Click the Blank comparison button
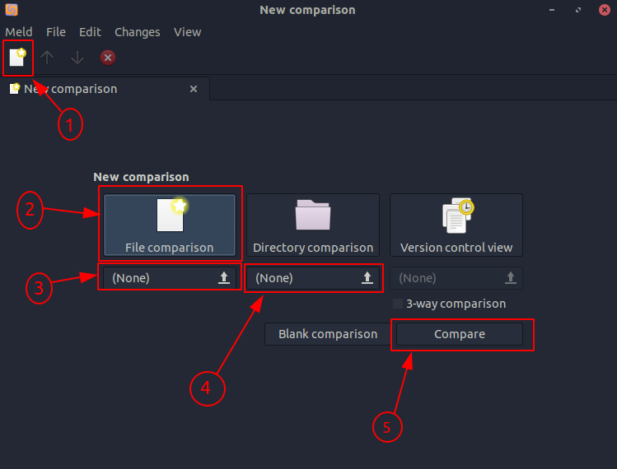Viewport: 617px width, 469px height. (x=328, y=334)
